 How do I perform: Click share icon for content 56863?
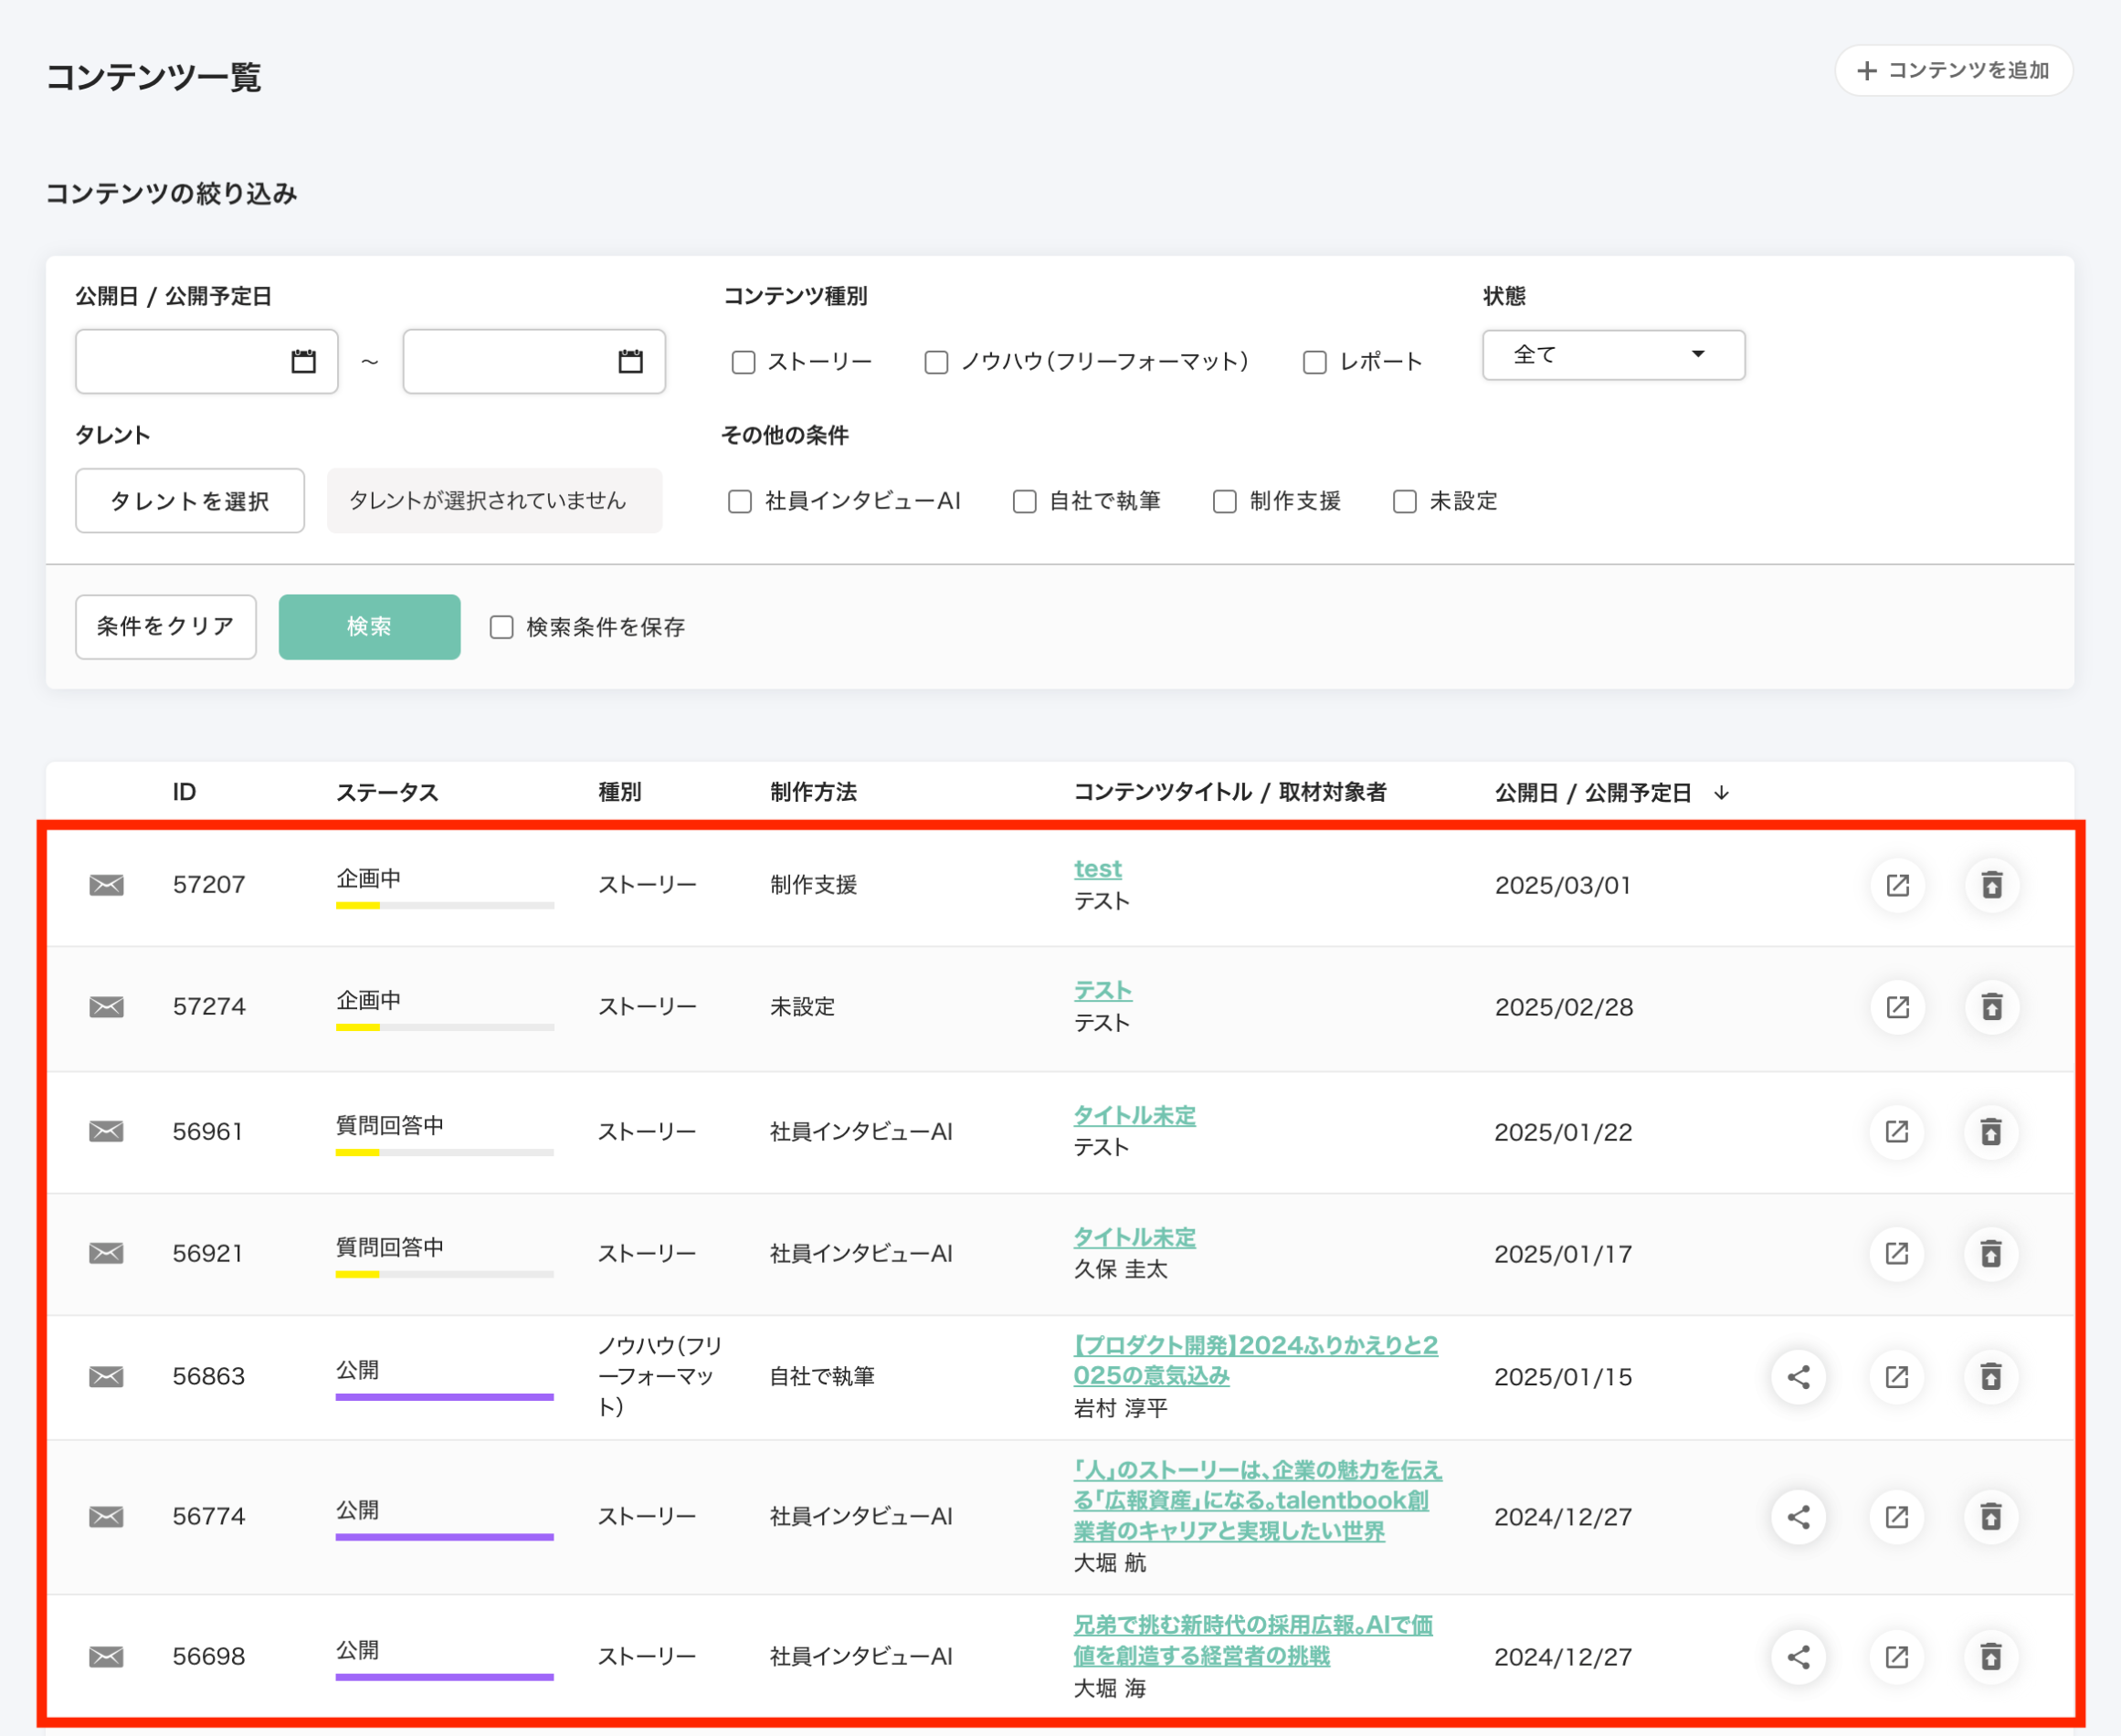pyautogui.click(x=1798, y=1377)
